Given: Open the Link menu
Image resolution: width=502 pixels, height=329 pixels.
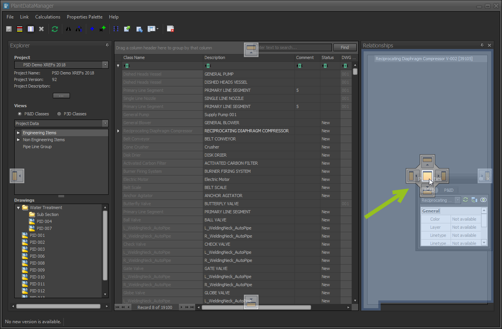Looking at the screenshot, I should 24,17.
